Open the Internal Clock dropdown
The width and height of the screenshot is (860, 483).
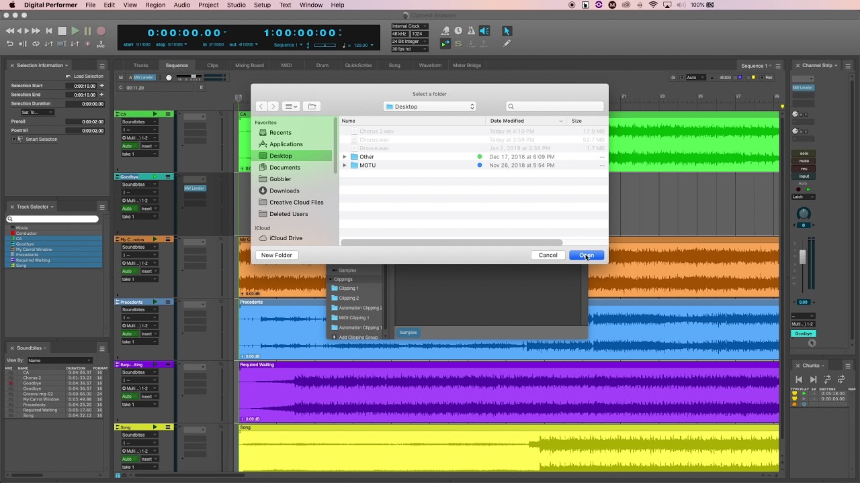click(409, 27)
